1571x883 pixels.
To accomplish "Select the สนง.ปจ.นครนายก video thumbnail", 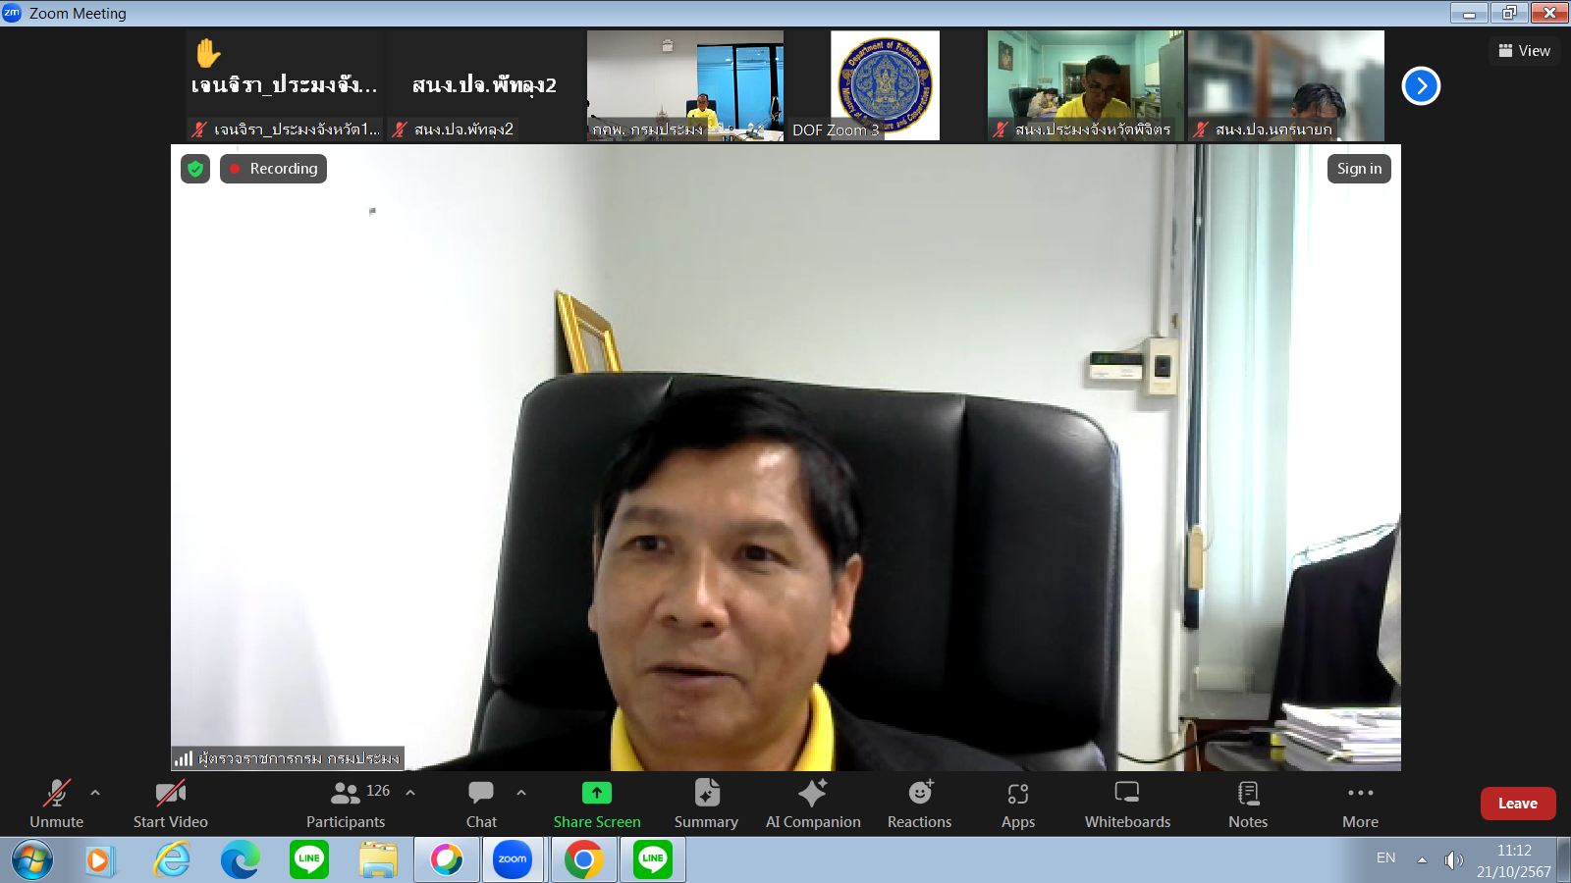I will click(1286, 85).
